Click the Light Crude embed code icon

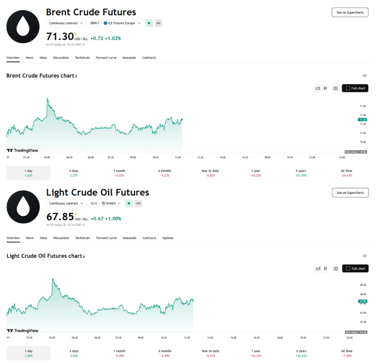pos(365,256)
